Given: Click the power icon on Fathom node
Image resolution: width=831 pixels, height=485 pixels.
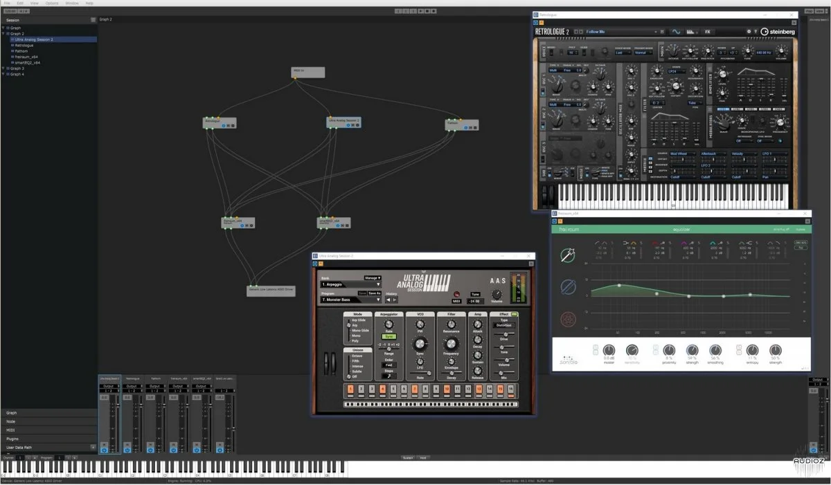Looking at the screenshot, I should 466,127.
